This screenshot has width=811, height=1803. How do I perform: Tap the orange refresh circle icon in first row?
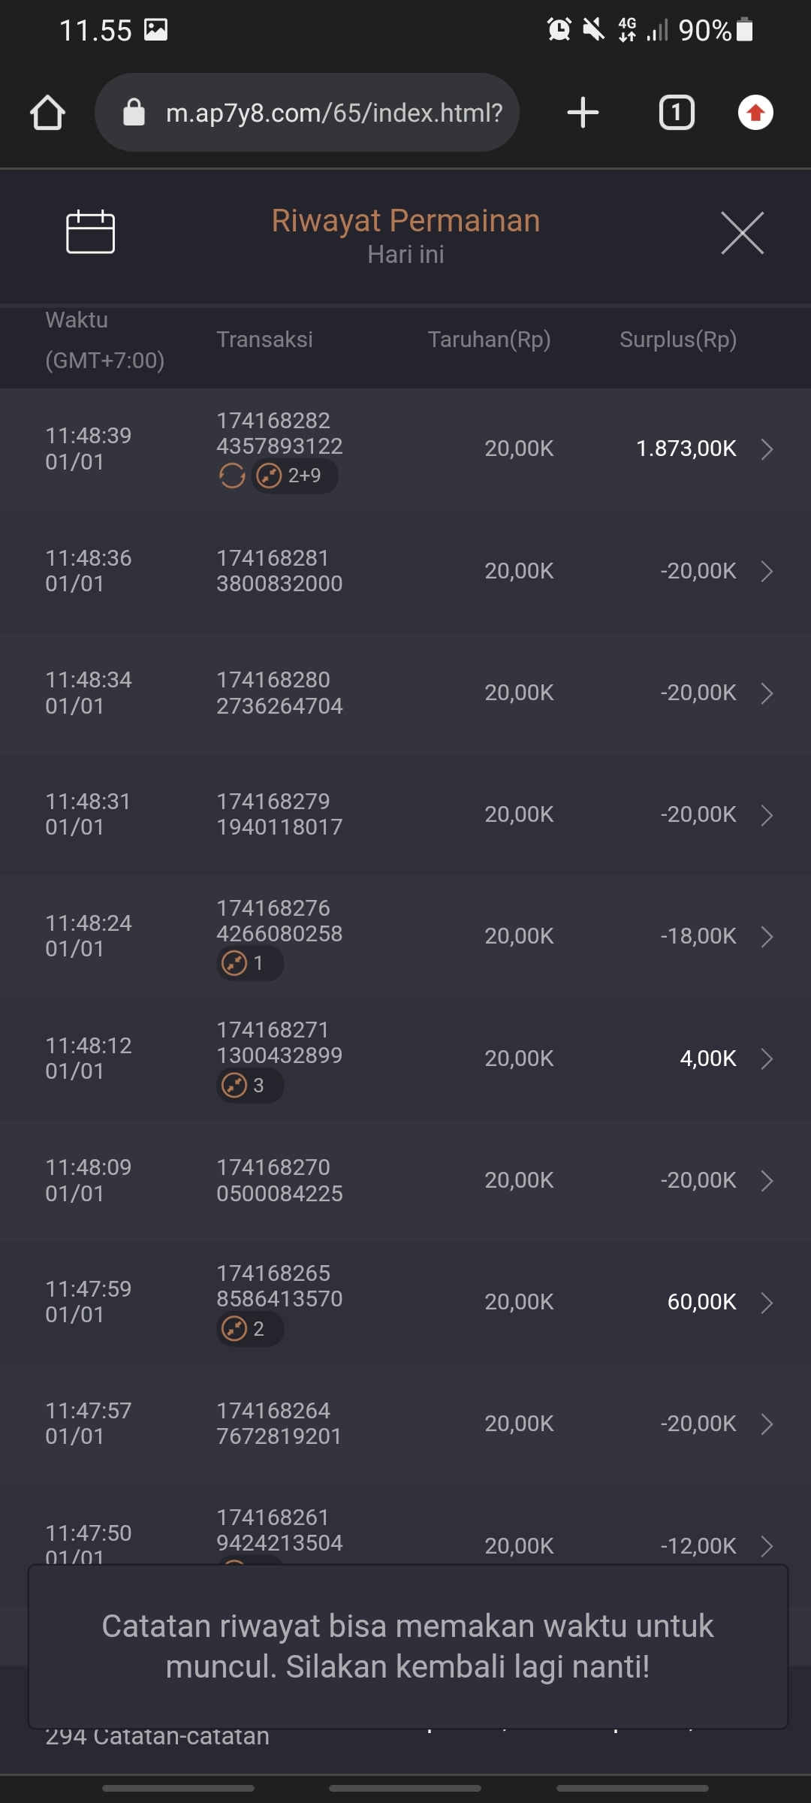pos(232,476)
